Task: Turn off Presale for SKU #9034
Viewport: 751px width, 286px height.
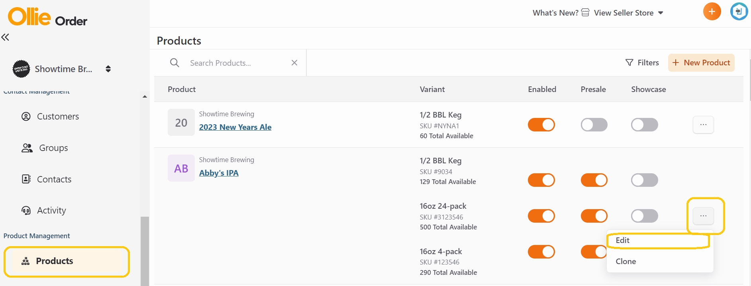Action: point(594,180)
